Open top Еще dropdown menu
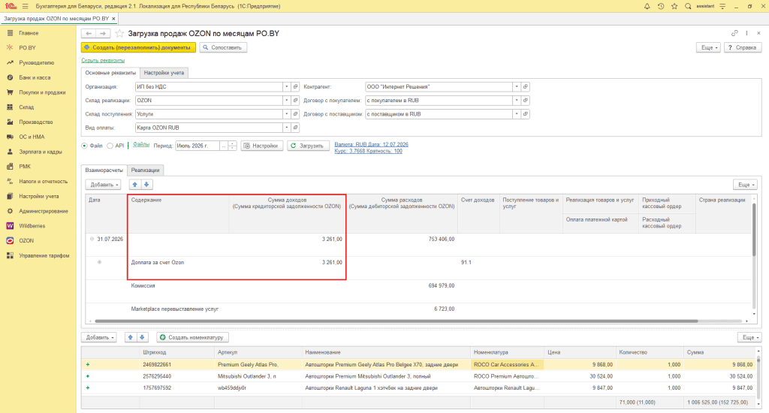Viewport: 769px width, 413px height. [708, 47]
